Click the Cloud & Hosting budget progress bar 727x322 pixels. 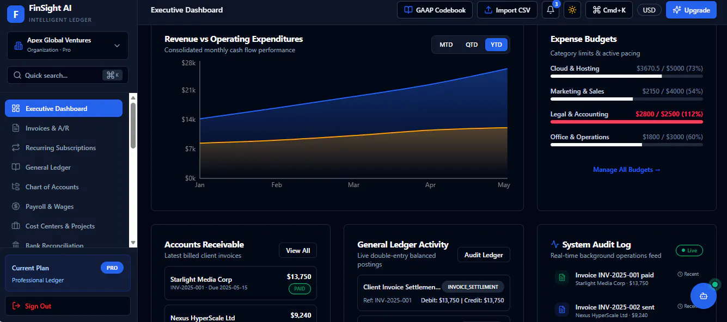(627, 76)
